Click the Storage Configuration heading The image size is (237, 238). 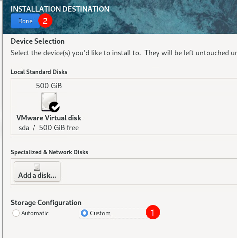click(x=46, y=203)
